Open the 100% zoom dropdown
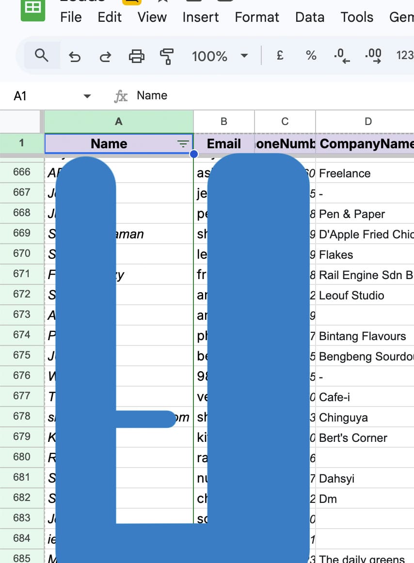Screen dimensions: 414x563 [220, 56]
